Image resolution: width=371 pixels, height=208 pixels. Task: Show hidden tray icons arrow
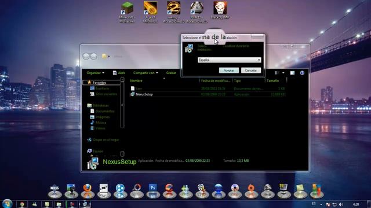point(321,205)
